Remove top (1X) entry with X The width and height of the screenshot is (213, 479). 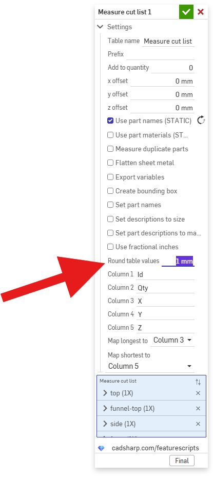(x=198, y=393)
